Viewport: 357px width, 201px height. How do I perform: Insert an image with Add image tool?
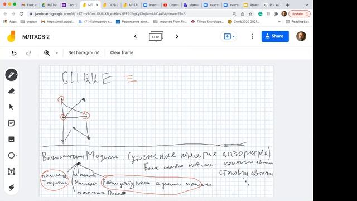11,139
